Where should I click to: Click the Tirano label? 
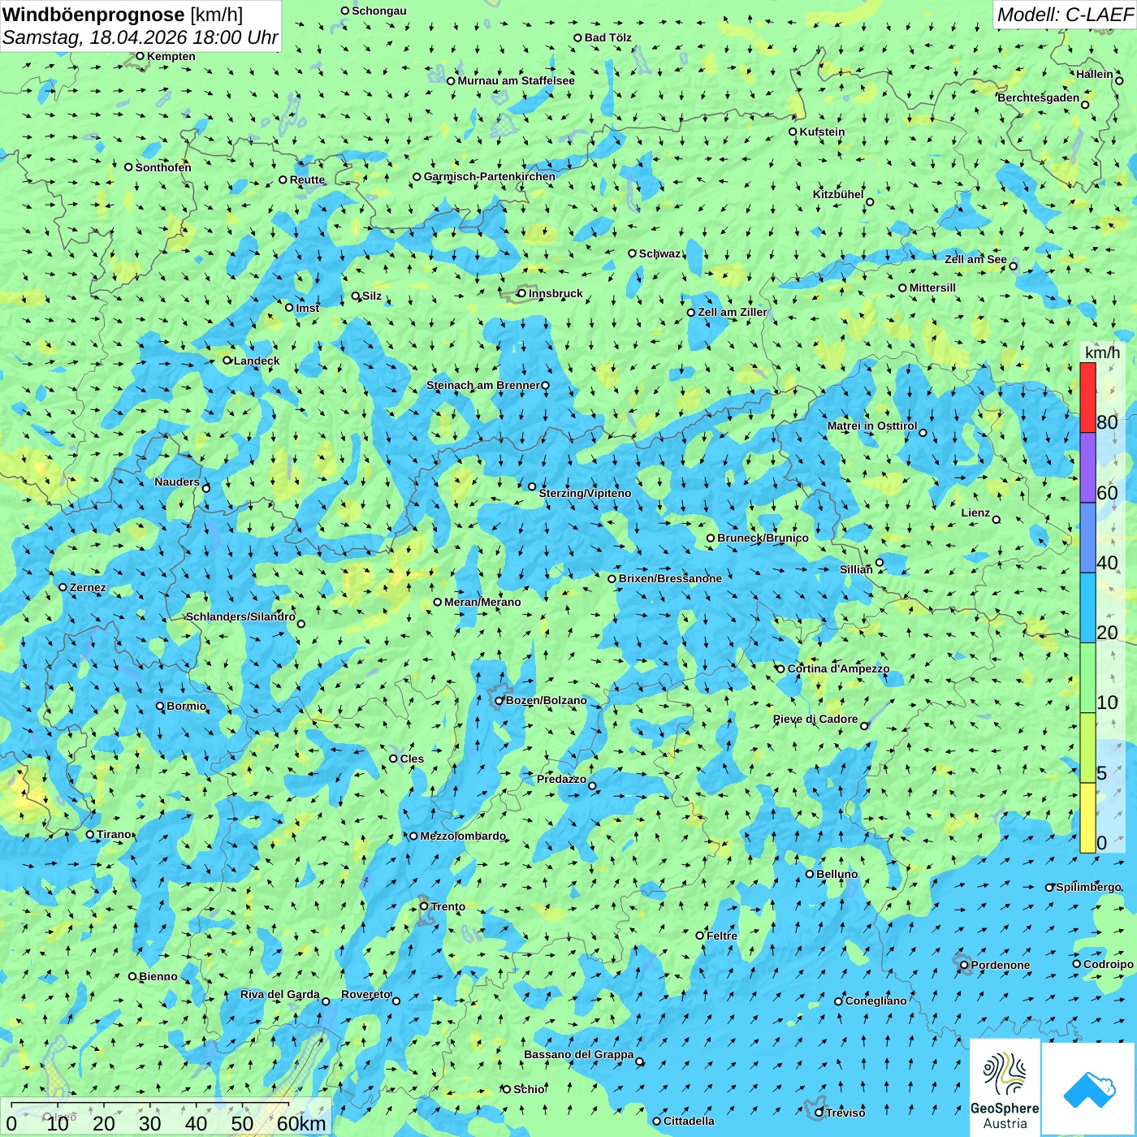(x=114, y=834)
